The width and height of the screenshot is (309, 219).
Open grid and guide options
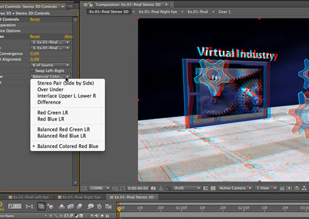point(115,188)
